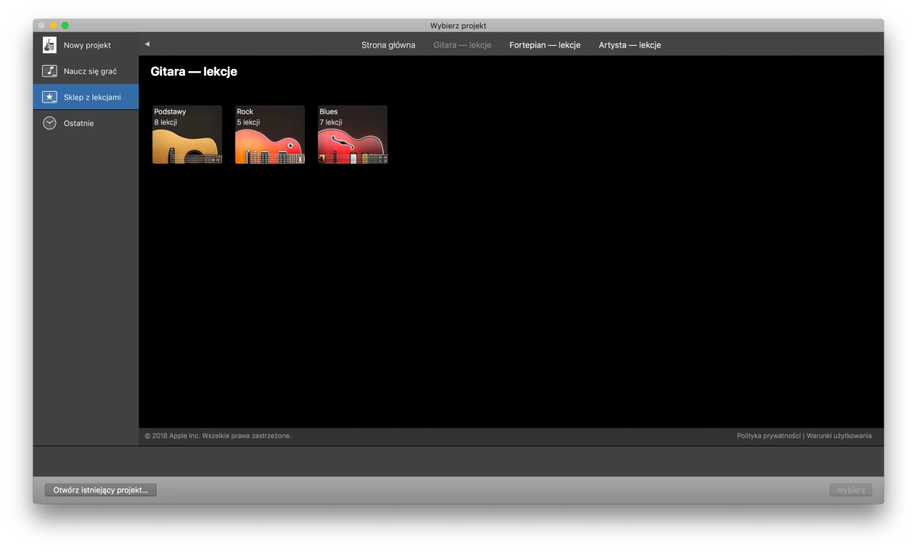917x551 pixels.
Task: Open the Blues guitar lessons thumbnail
Action: click(352, 135)
